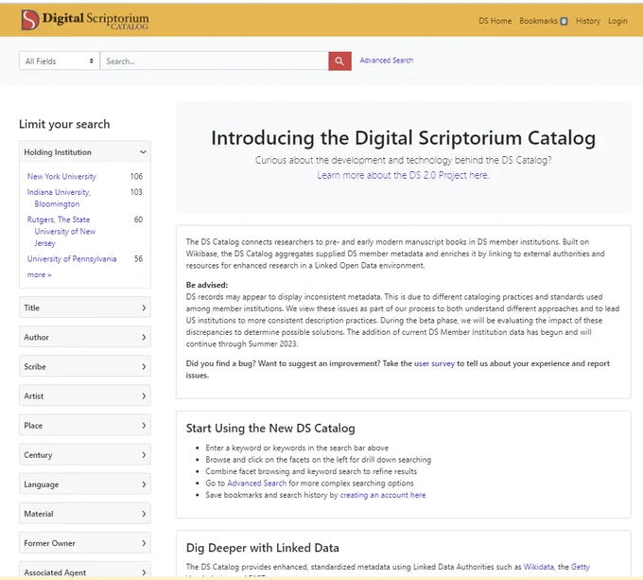This screenshot has height=580, width=643.
Task: Expand the Author facet
Action: (x=85, y=337)
